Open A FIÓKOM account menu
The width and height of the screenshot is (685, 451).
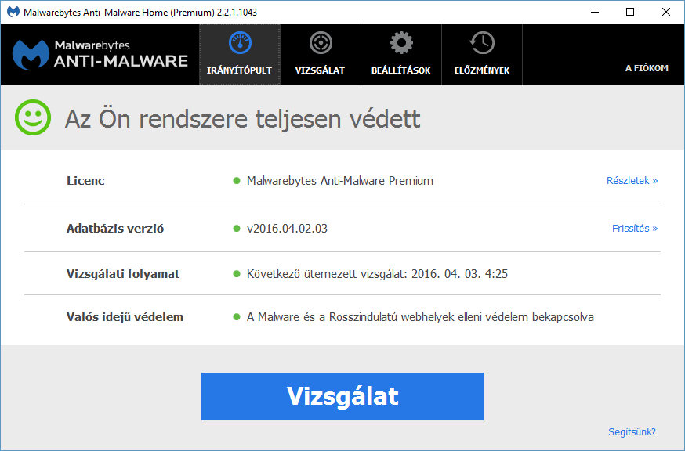pyautogui.click(x=647, y=68)
